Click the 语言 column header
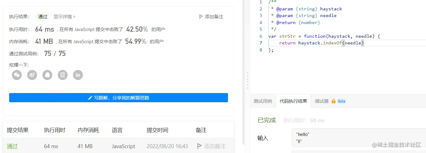Image resolution: width=426 pixels, height=153 pixels. (117, 130)
